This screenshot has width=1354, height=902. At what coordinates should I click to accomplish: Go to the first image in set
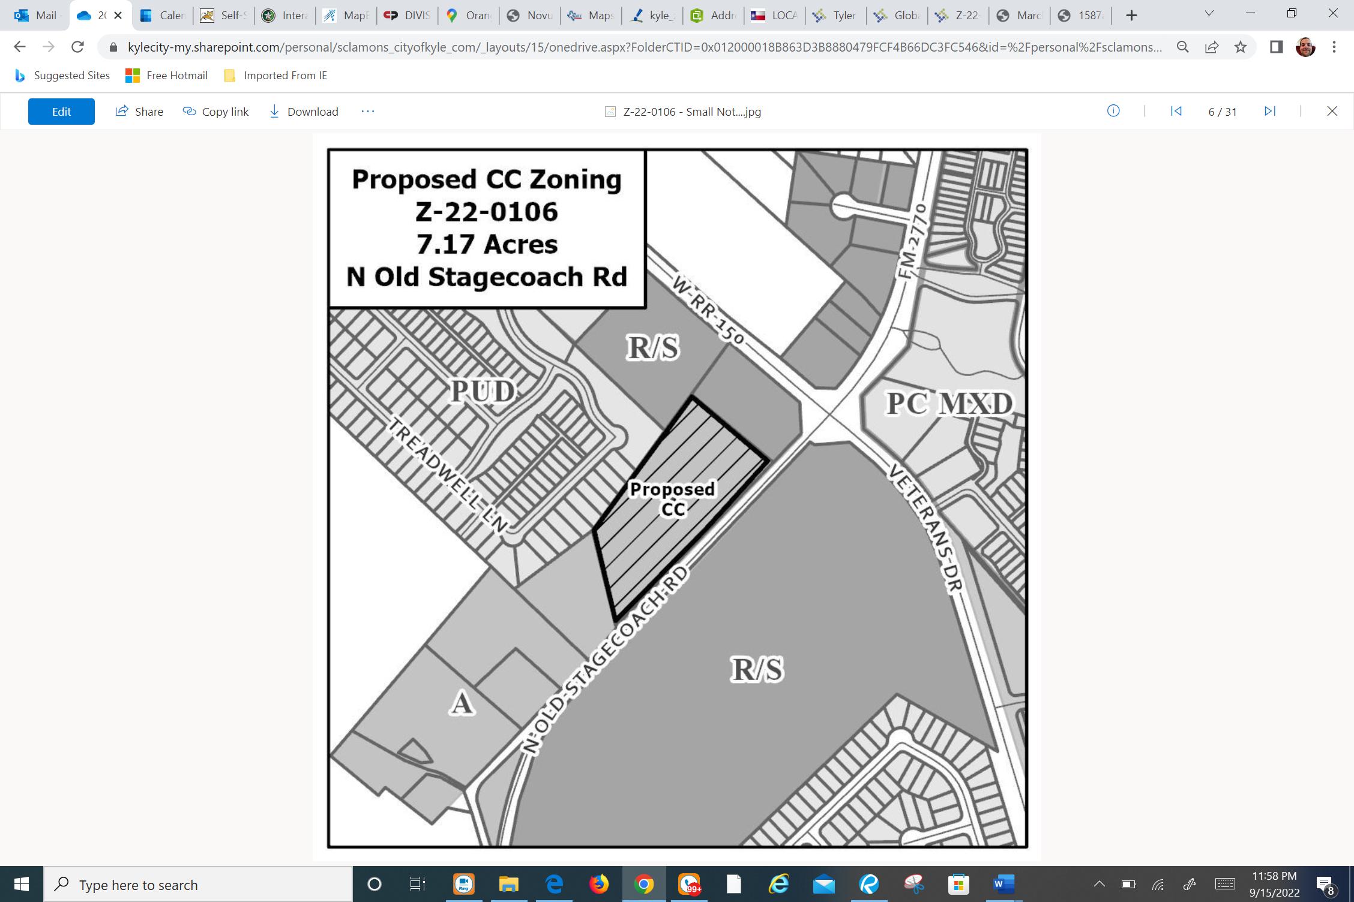tap(1176, 111)
